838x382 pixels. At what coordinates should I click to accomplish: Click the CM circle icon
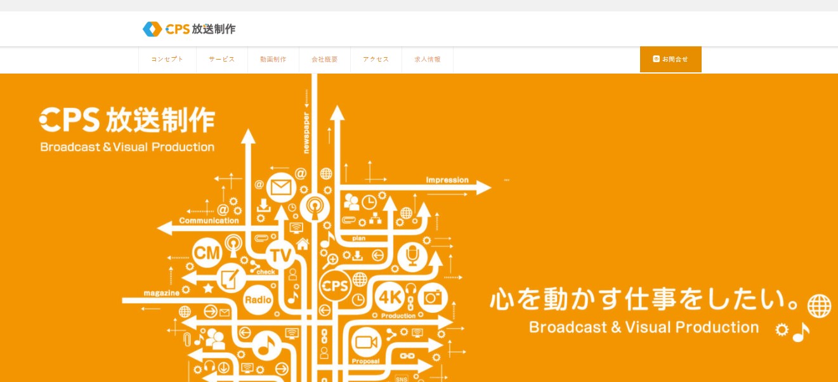[x=207, y=254]
